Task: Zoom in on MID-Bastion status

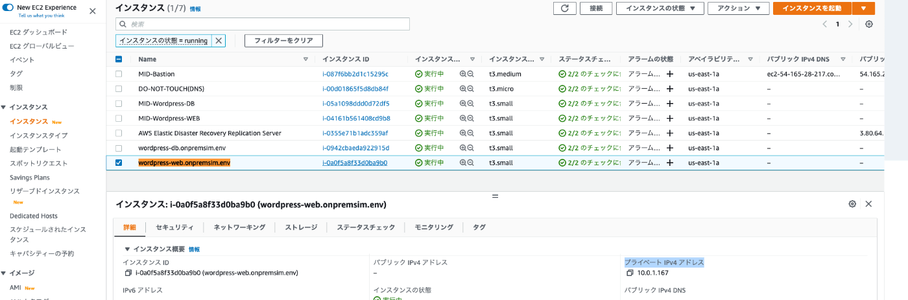Action: (463, 74)
